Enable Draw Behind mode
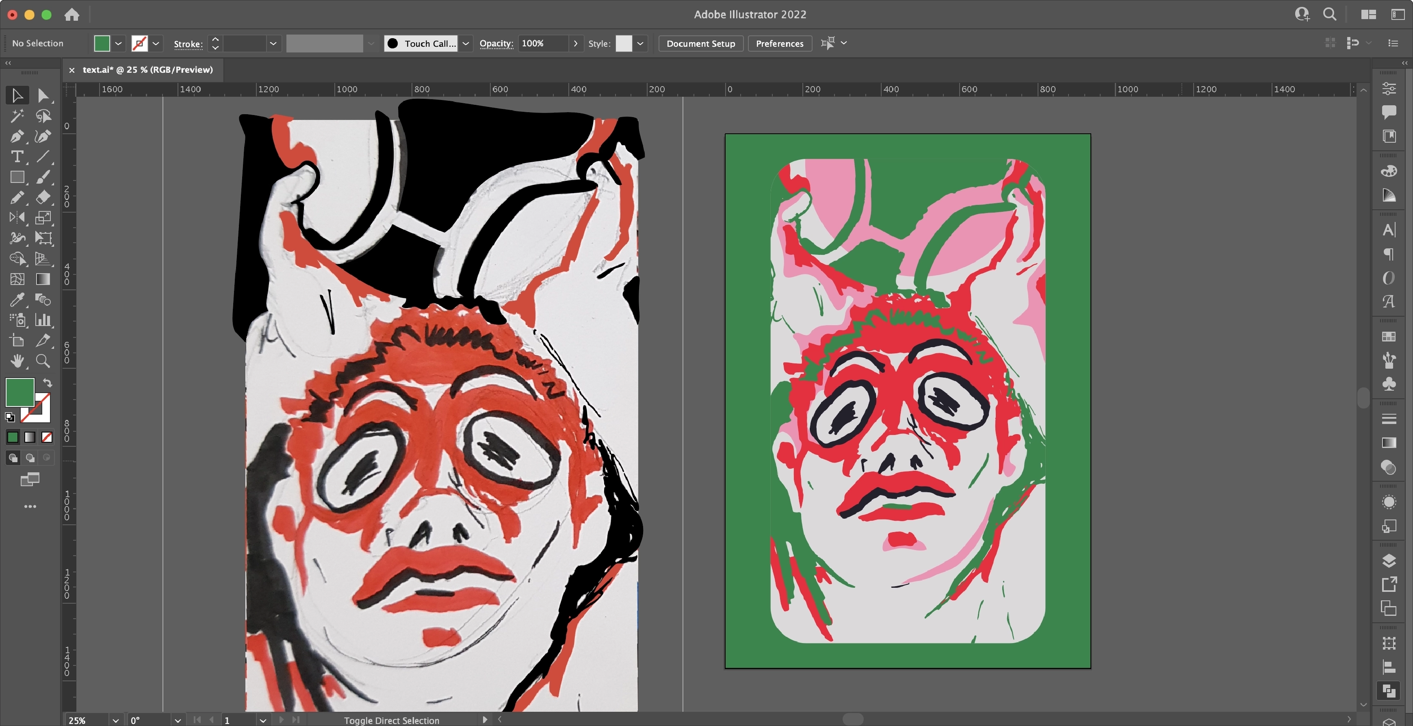1413x726 pixels. pos(30,458)
